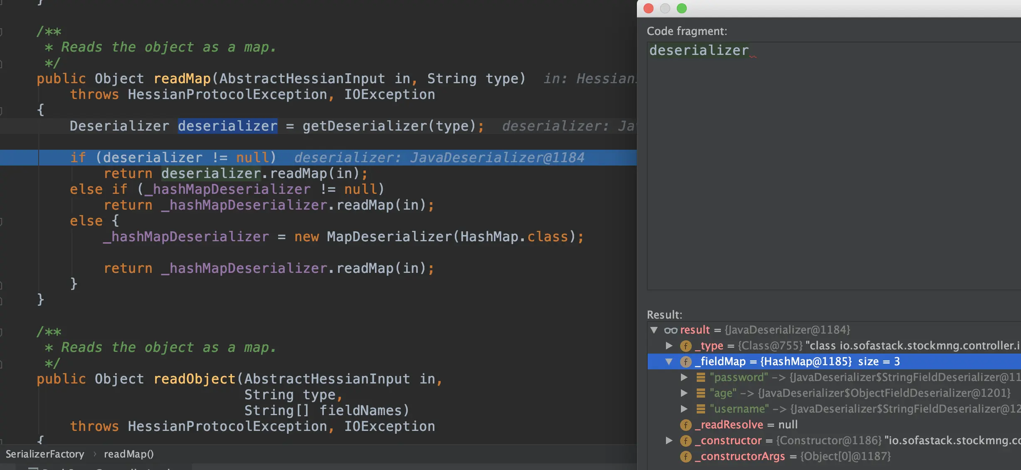Click the field icon next to _readResolve
The image size is (1021, 470).
pos(686,425)
